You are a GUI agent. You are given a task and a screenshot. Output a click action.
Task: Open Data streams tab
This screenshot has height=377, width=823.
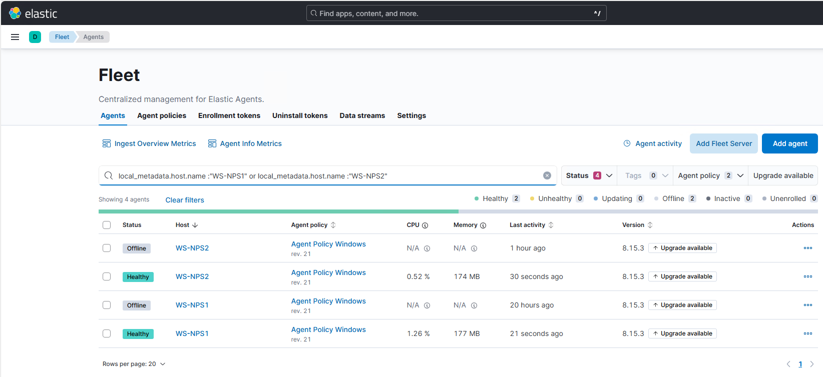(362, 115)
